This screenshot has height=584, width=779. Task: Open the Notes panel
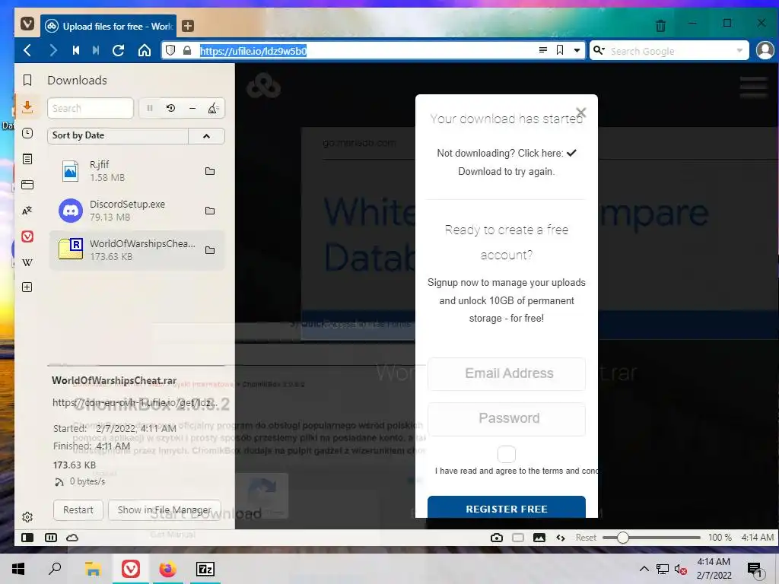click(27, 159)
